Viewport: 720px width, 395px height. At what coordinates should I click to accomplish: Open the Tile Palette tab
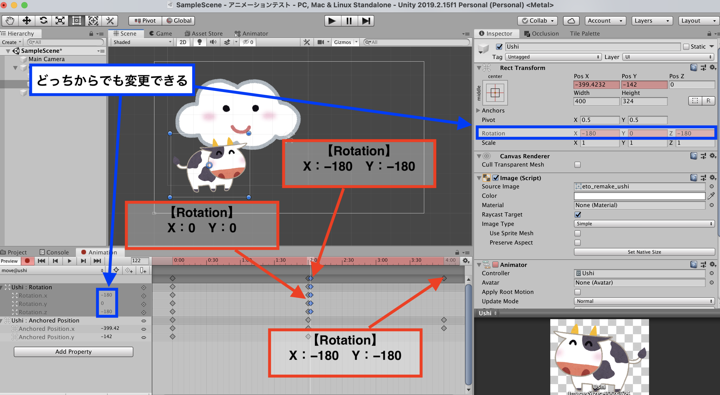(x=585, y=34)
